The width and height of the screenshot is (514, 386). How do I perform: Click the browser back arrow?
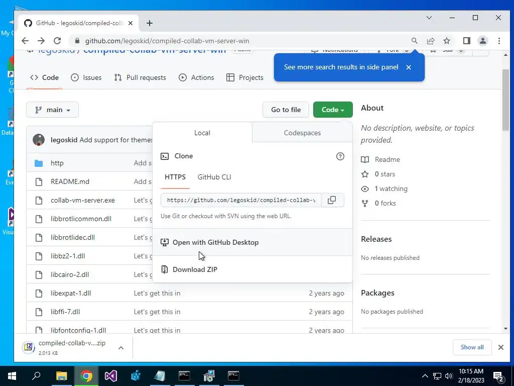(25, 41)
